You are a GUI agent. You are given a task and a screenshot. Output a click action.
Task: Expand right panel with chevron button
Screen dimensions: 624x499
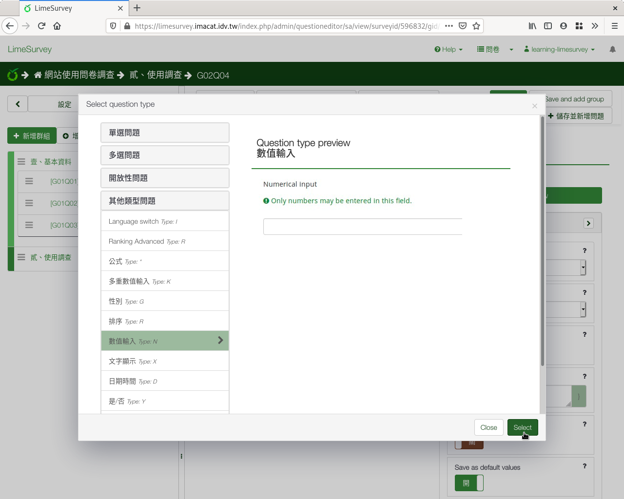point(588,223)
